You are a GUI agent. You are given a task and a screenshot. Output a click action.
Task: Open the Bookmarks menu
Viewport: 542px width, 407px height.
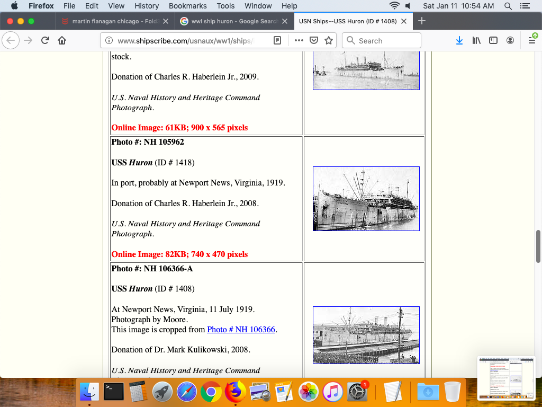pyautogui.click(x=187, y=6)
